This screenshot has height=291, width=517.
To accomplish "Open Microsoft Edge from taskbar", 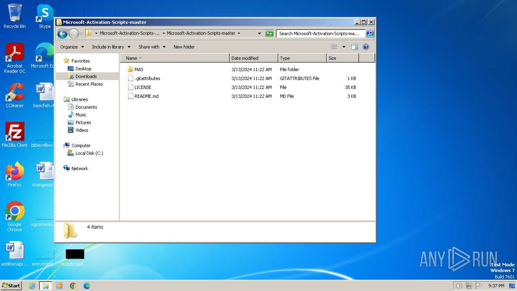I will coord(87,286).
